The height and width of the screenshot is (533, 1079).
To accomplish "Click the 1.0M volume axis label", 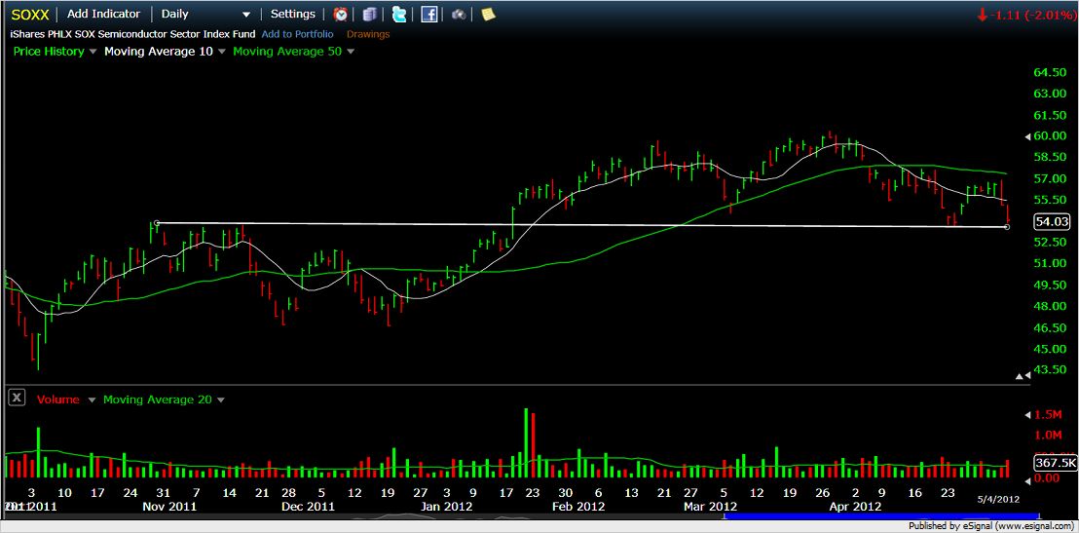I will point(1048,436).
